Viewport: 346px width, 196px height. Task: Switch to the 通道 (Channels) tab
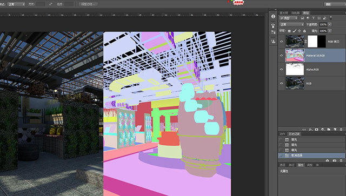[x=282, y=165]
